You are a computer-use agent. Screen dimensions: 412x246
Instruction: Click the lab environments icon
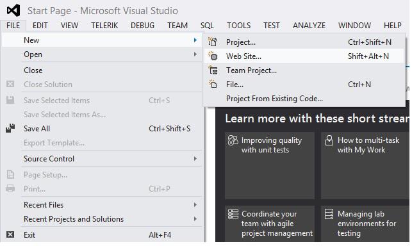click(329, 214)
